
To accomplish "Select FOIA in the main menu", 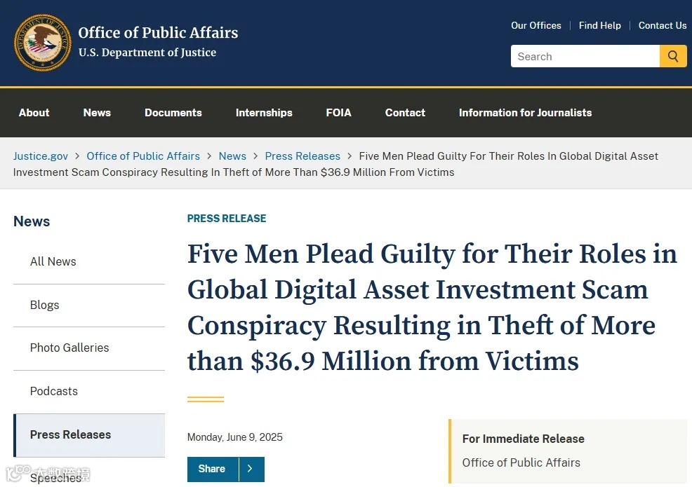I will click(338, 113).
